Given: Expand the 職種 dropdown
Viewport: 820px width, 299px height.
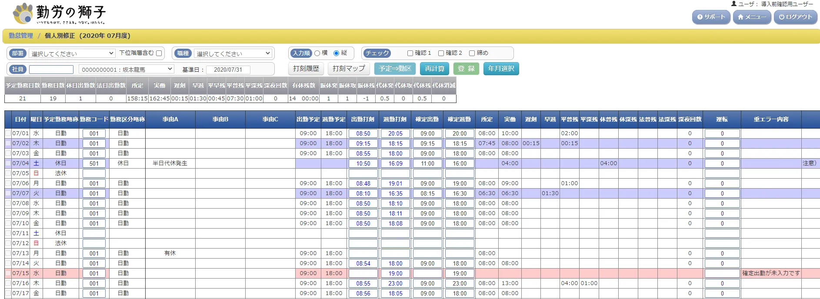Looking at the screenshot, I should click(233, 53).
